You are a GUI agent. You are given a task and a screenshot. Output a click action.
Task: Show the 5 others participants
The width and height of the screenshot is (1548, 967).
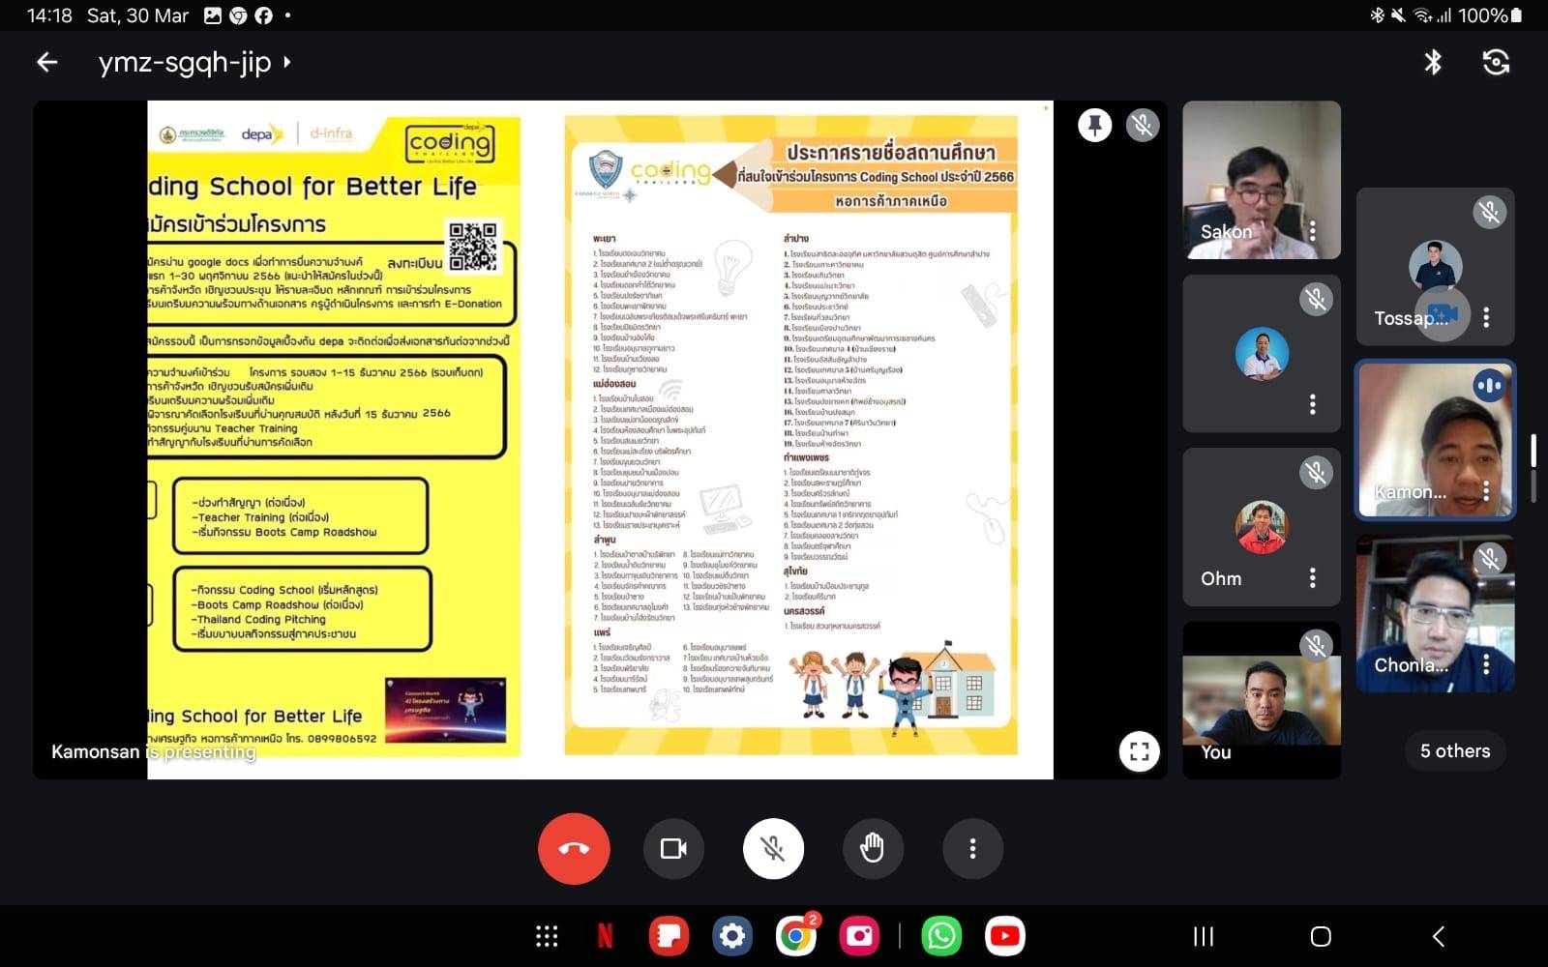[x=1454, y=751]
